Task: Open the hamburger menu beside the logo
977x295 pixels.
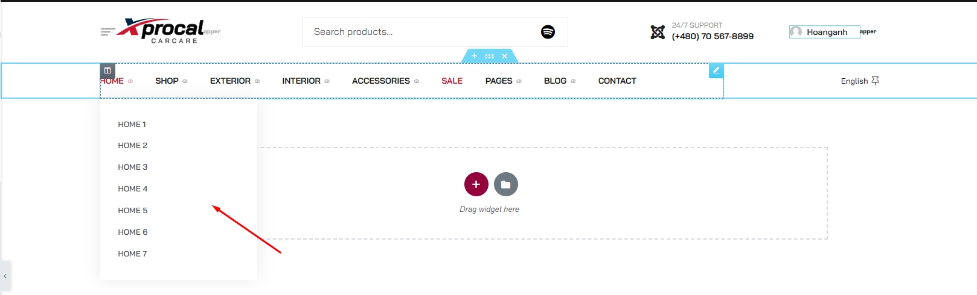Action: 107,32
